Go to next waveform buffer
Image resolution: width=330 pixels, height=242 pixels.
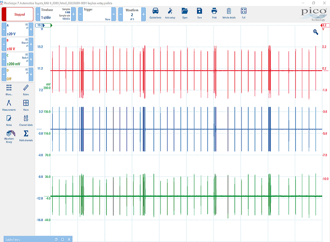point(143,15)
